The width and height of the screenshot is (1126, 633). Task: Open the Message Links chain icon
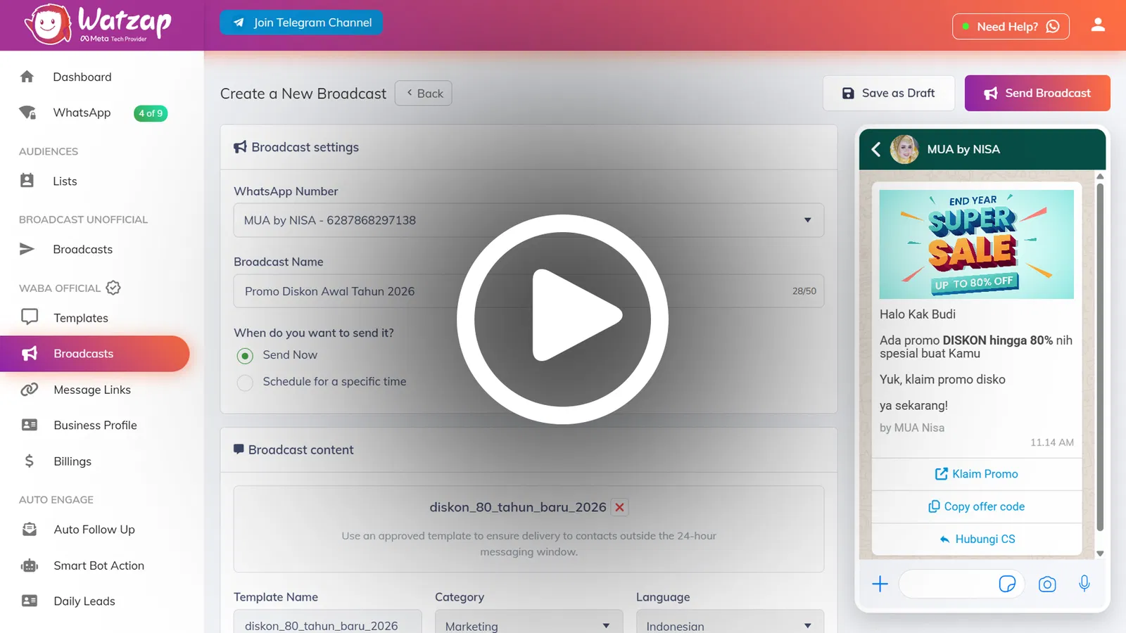pos(30,390)
